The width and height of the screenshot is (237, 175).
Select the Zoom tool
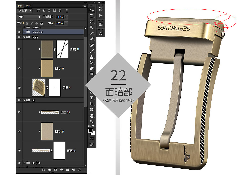pyautogui.click(x=92, y=121)
